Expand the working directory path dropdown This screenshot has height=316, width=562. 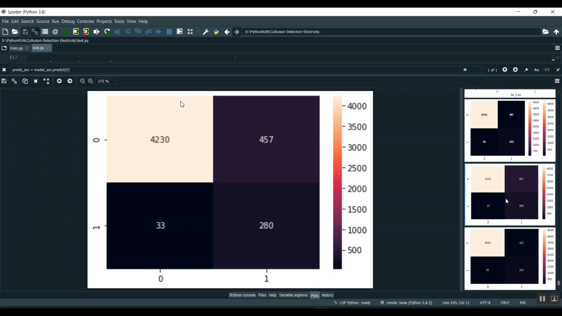(538, 32)
